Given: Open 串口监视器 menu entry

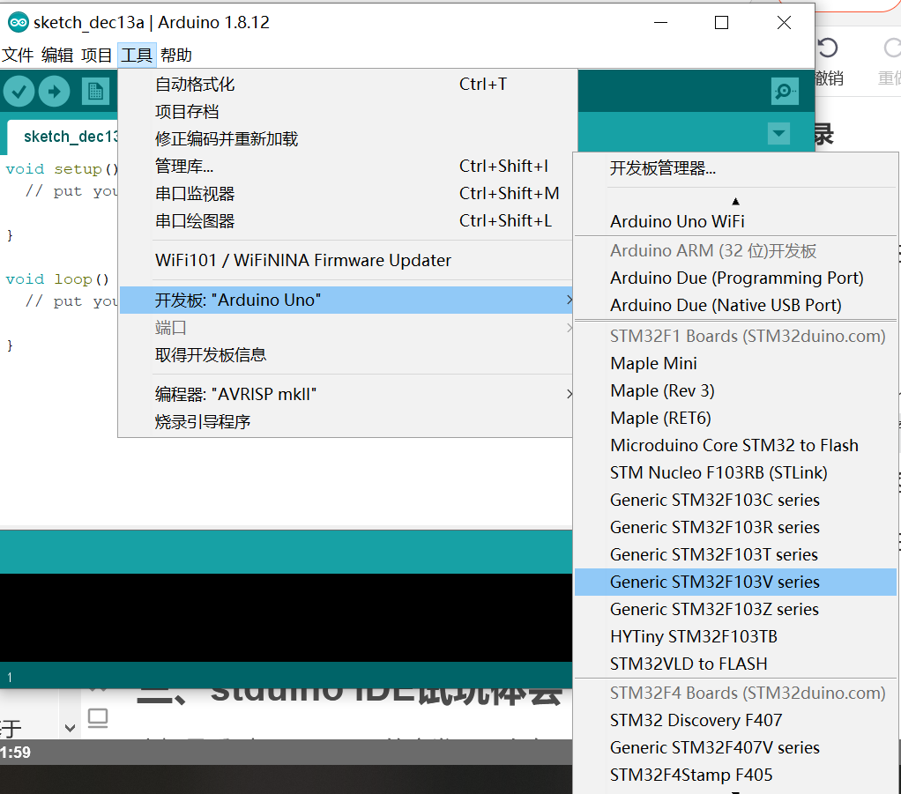Looking at the screenshot, I should click(x=347, y=194).
